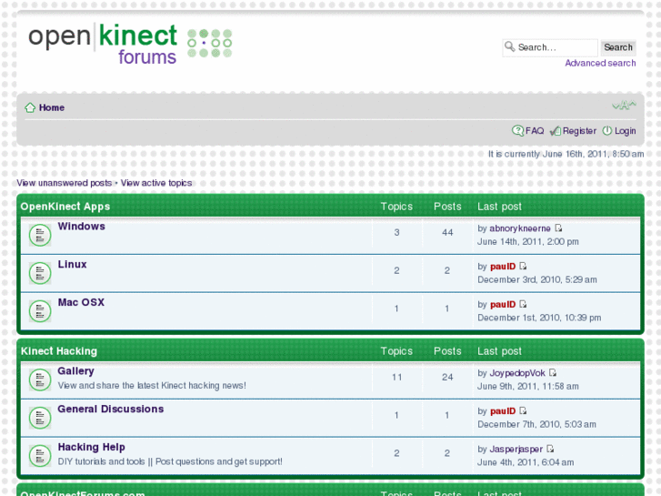This screenshot has width=661, height=496.
Task: Click the Register checkmark icon
Action: 556,131
